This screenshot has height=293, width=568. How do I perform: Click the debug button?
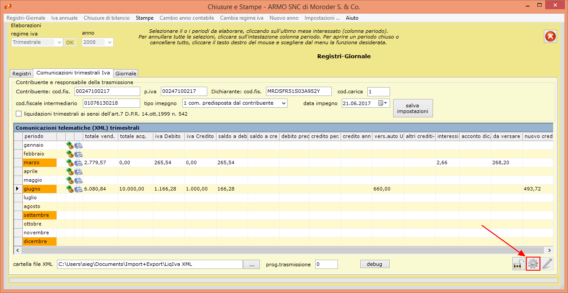(375, 264)
